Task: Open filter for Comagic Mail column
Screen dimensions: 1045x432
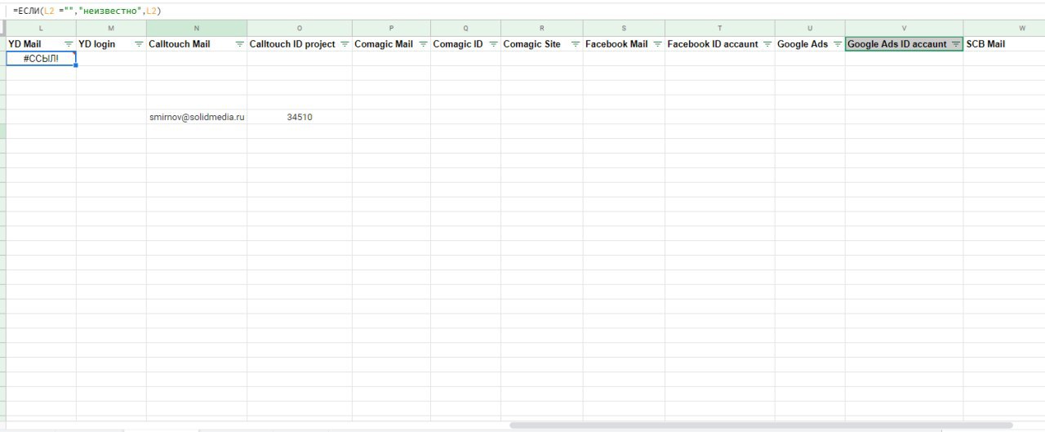Action: 423,44
